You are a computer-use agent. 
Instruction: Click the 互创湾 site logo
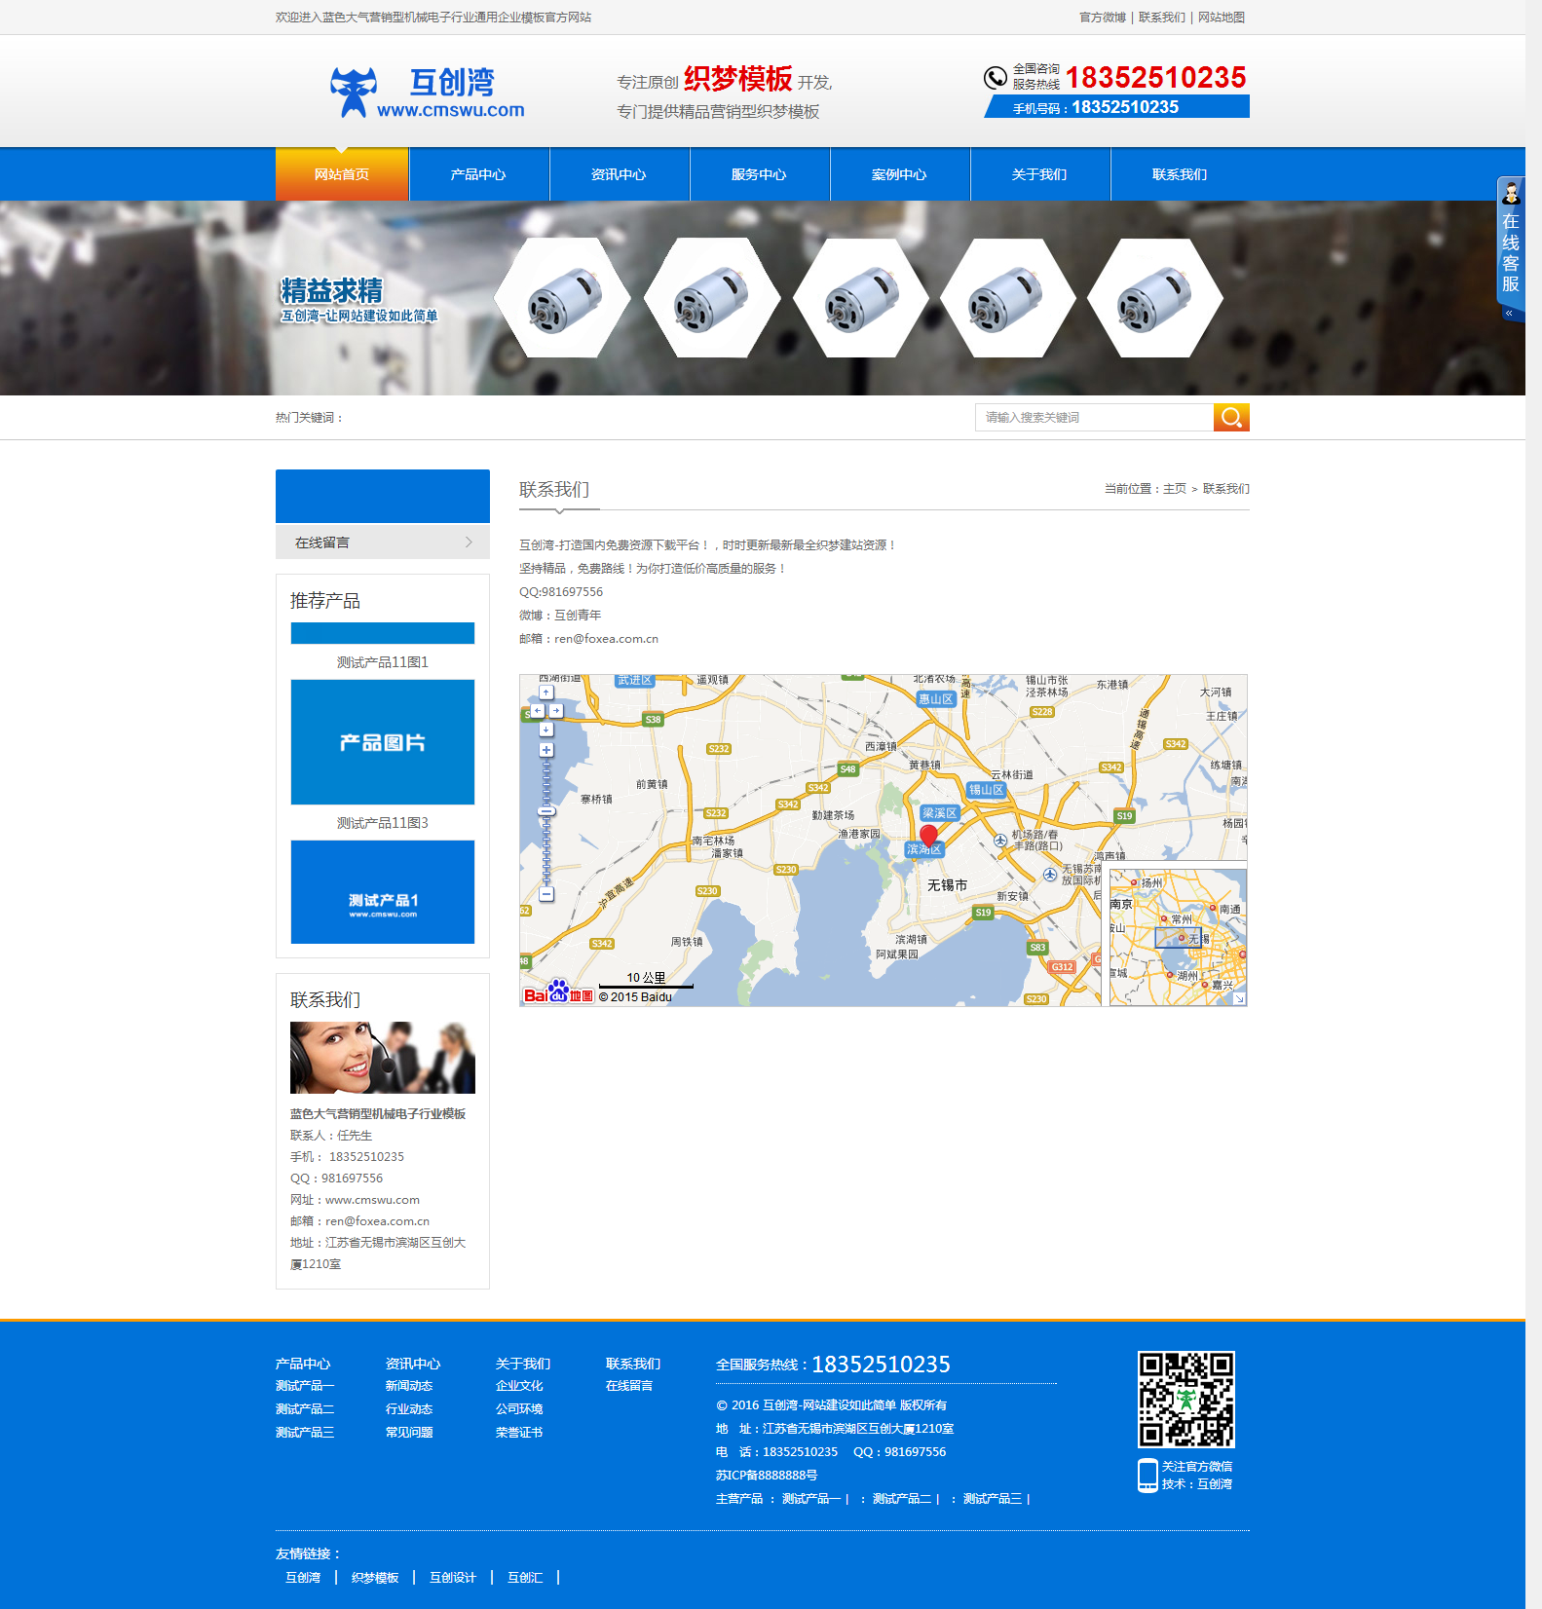pyautogui.click(x=427, y=93)
